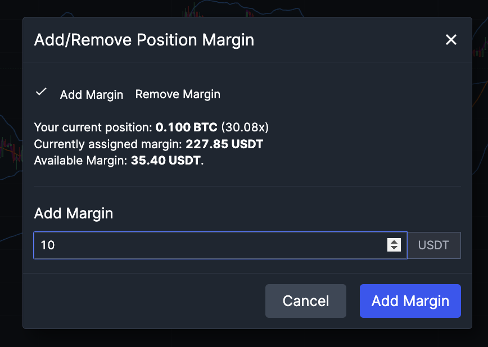Click the "Currently assigned margin" label
The height and width of the screenshot is (347, 488).
pos(108,144)
